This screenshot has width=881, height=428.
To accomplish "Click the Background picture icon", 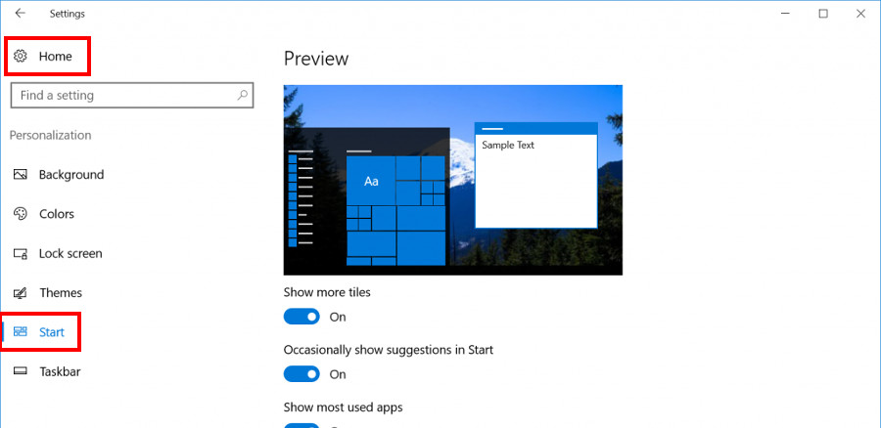I will point(21,175).
